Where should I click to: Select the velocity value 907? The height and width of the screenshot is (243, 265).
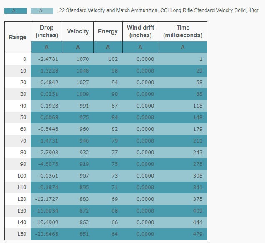click(84, 176)
